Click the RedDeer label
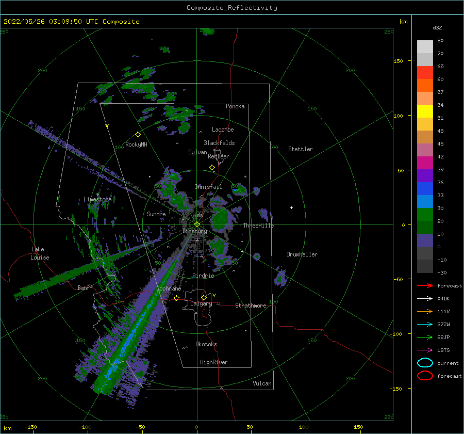The width and height of the screenshot is (464, 434). point(219,156)
